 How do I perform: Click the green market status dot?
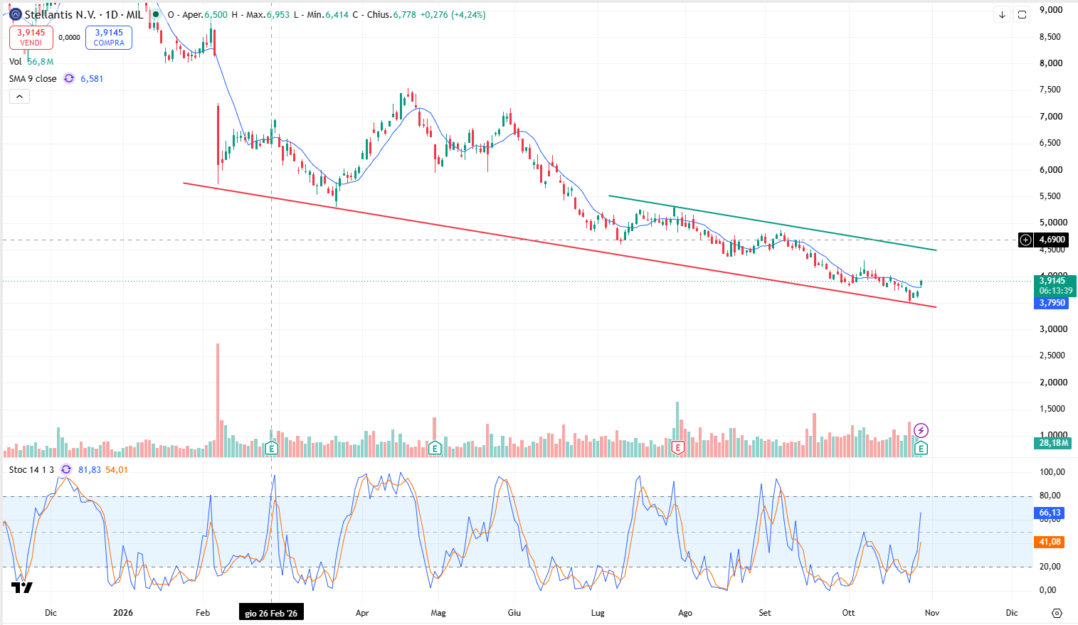[156, 14]
